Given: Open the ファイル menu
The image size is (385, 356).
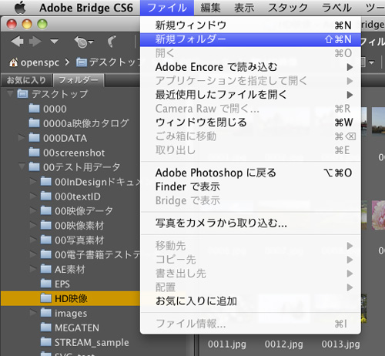Looking at the screenshot, I should tap(167, 8).
